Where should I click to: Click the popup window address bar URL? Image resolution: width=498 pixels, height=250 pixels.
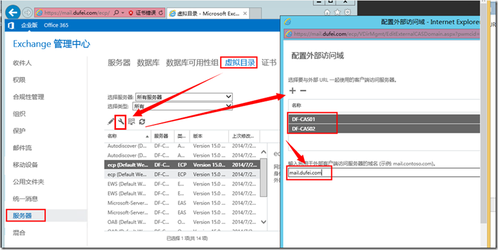(x=386, y=34)
